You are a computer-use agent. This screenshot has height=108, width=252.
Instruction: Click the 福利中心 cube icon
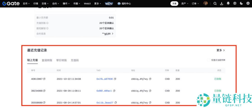tap(119, 4)
